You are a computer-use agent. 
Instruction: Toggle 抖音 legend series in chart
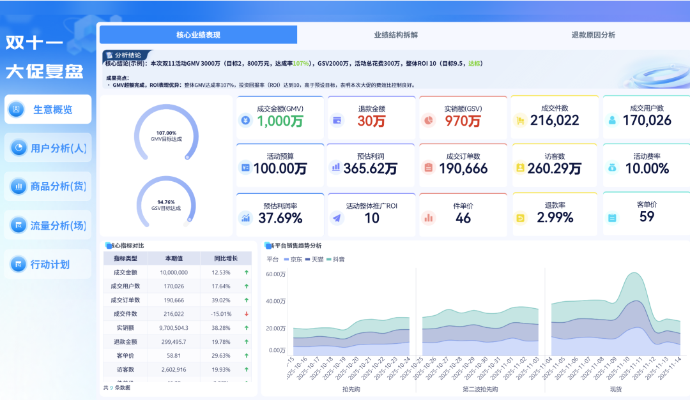(x=335, y=260)
